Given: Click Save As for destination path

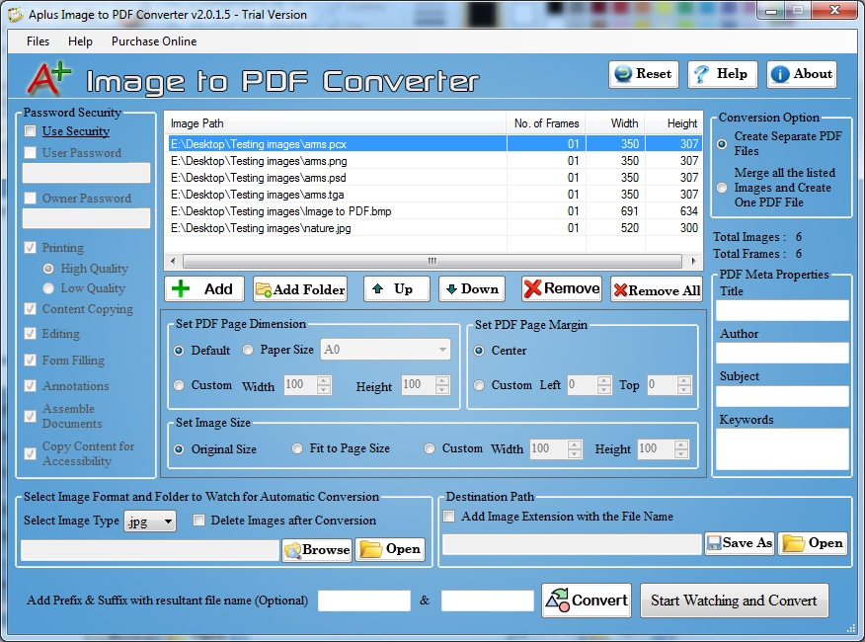Looking at the screenshot, I should 740,543.
